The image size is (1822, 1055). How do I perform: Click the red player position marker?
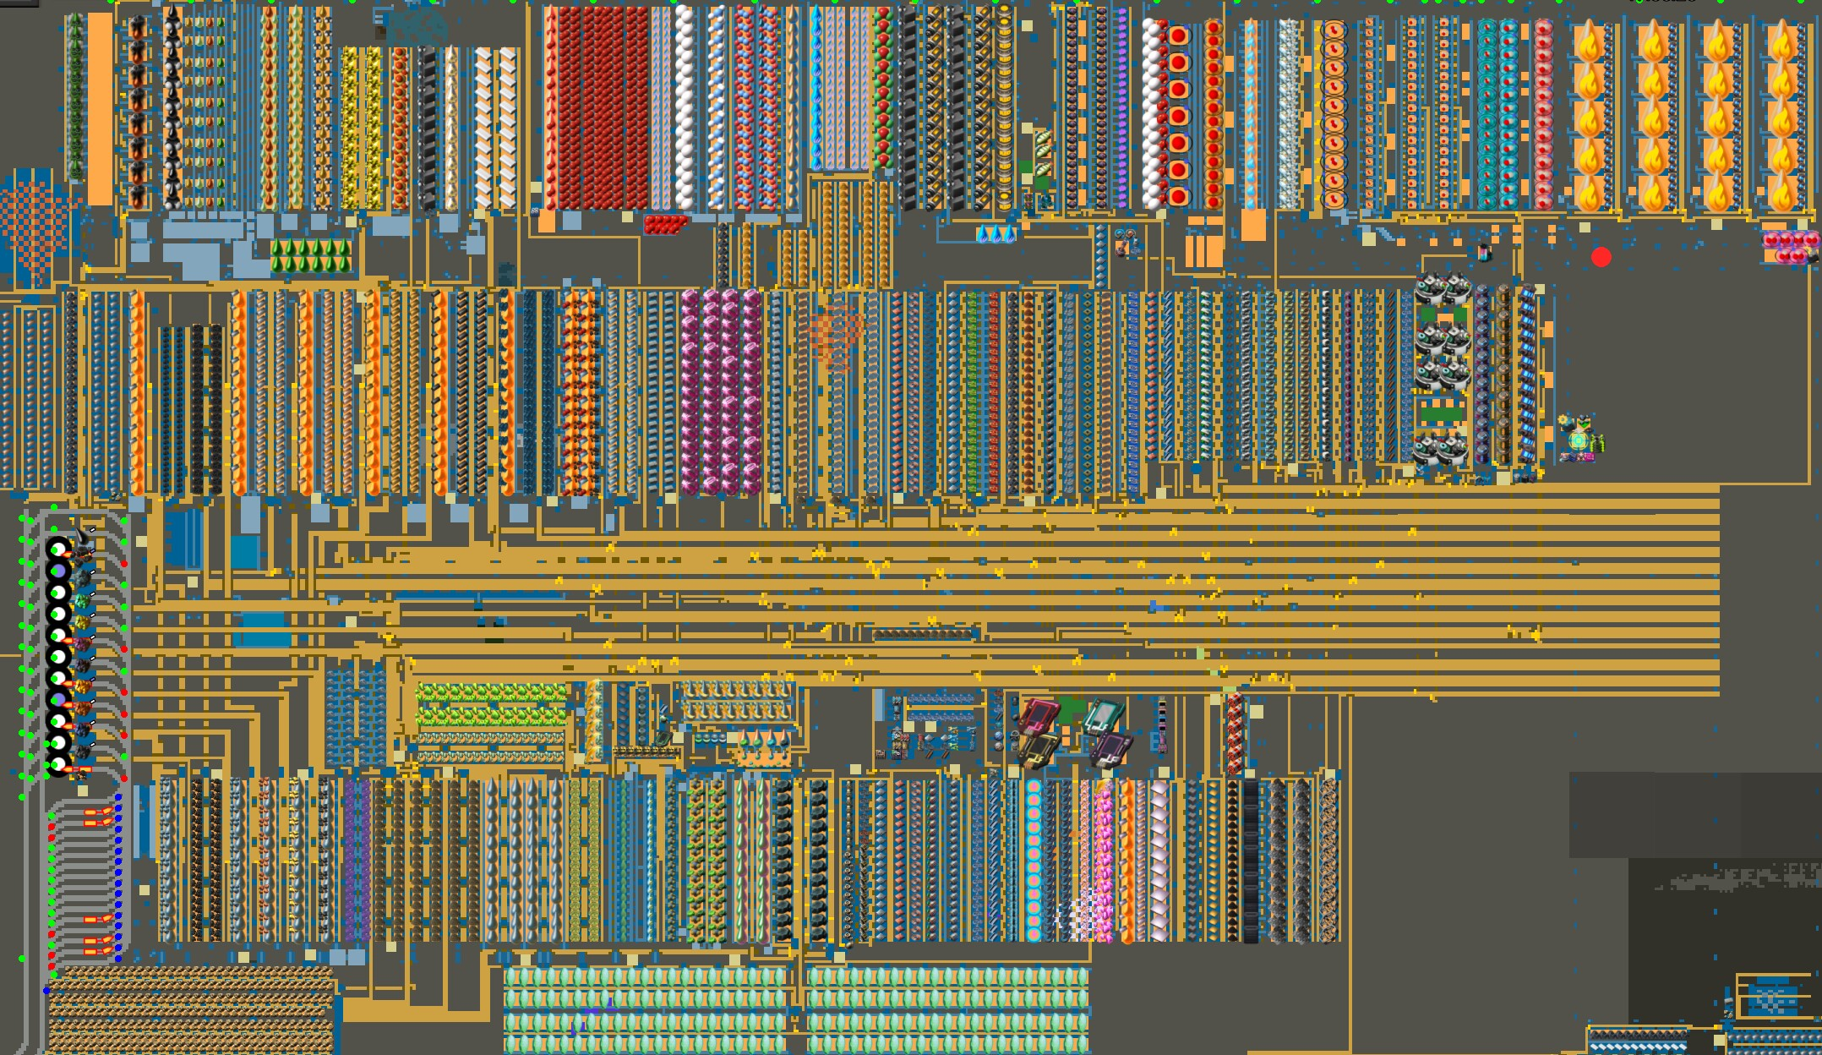[1601, 257]
